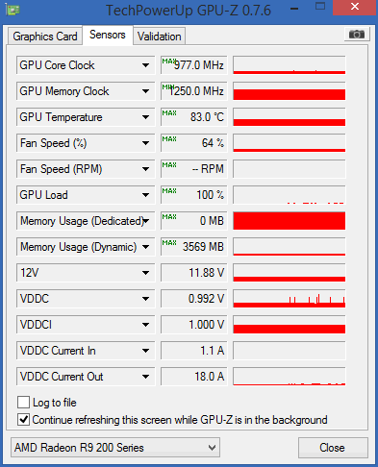Click the GPU Temperature history graph
378x467 pixels.
(290, 117)
